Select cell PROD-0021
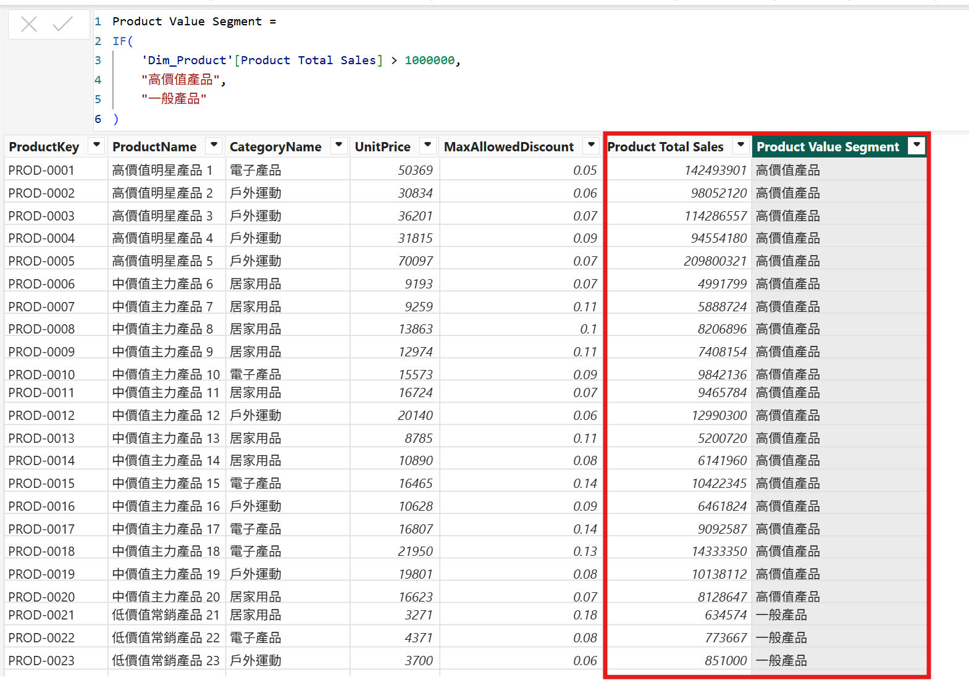969x680 pixels. (x=41, y=615)
